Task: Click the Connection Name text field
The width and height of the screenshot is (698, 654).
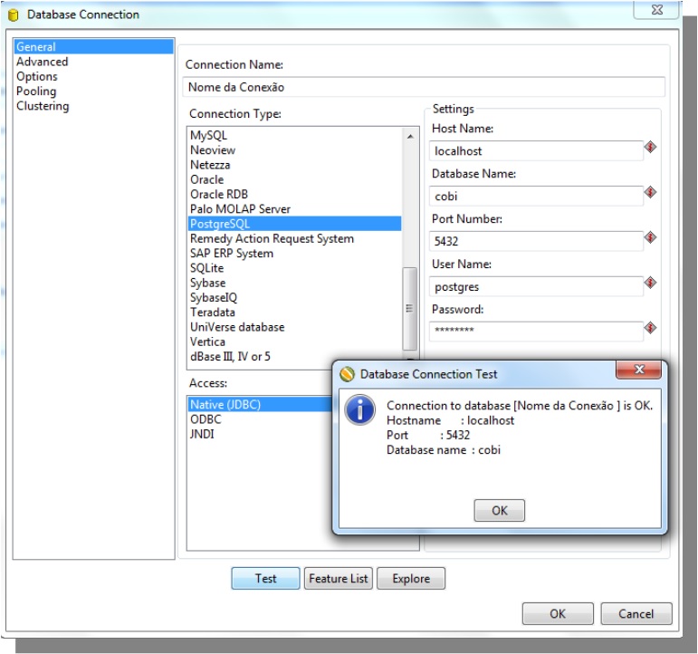Action: pyautogui.click(x=423, y=87)
